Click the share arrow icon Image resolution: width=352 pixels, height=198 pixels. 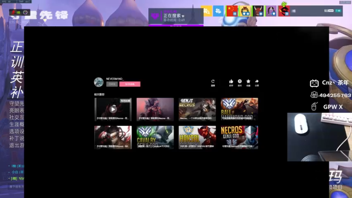[257, 81]
